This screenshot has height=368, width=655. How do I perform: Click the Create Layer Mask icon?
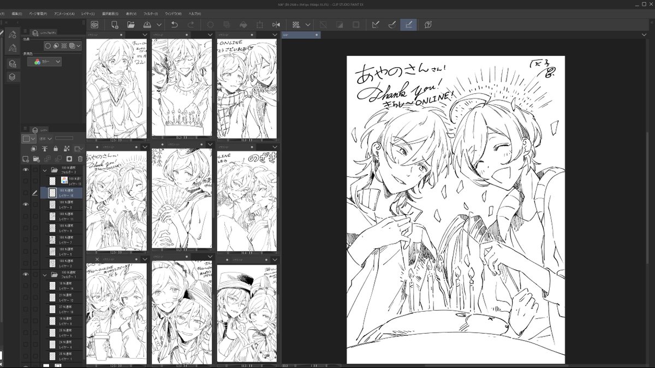(x=69, y=159)
